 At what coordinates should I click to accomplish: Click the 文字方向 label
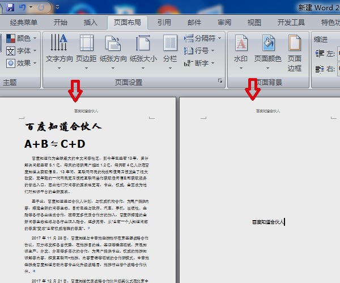coord(59,59)
